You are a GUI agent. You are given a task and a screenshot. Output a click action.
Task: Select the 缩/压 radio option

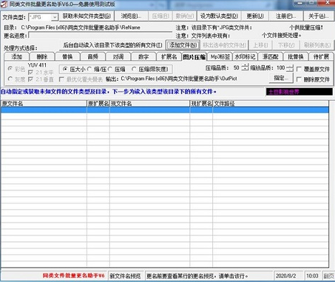(x=89, y=69)
